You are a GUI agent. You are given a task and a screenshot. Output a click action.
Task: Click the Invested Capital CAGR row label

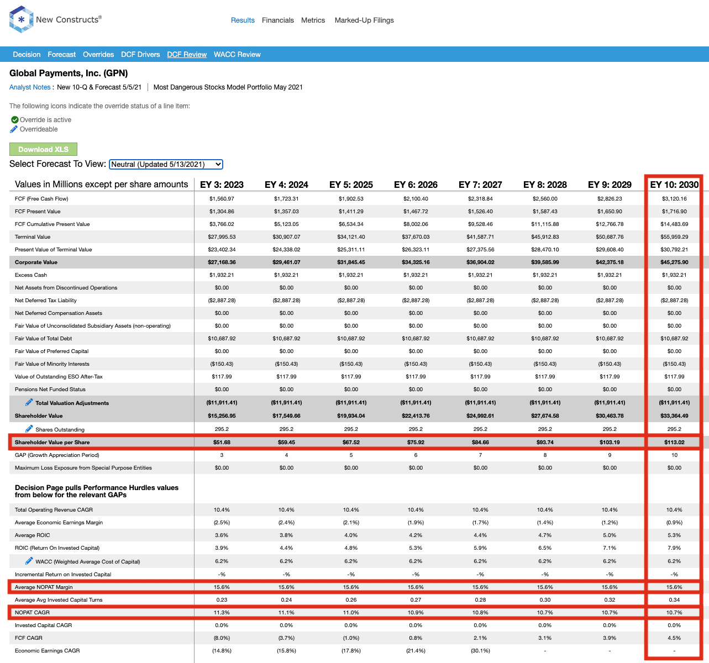(x=44, y=625)
